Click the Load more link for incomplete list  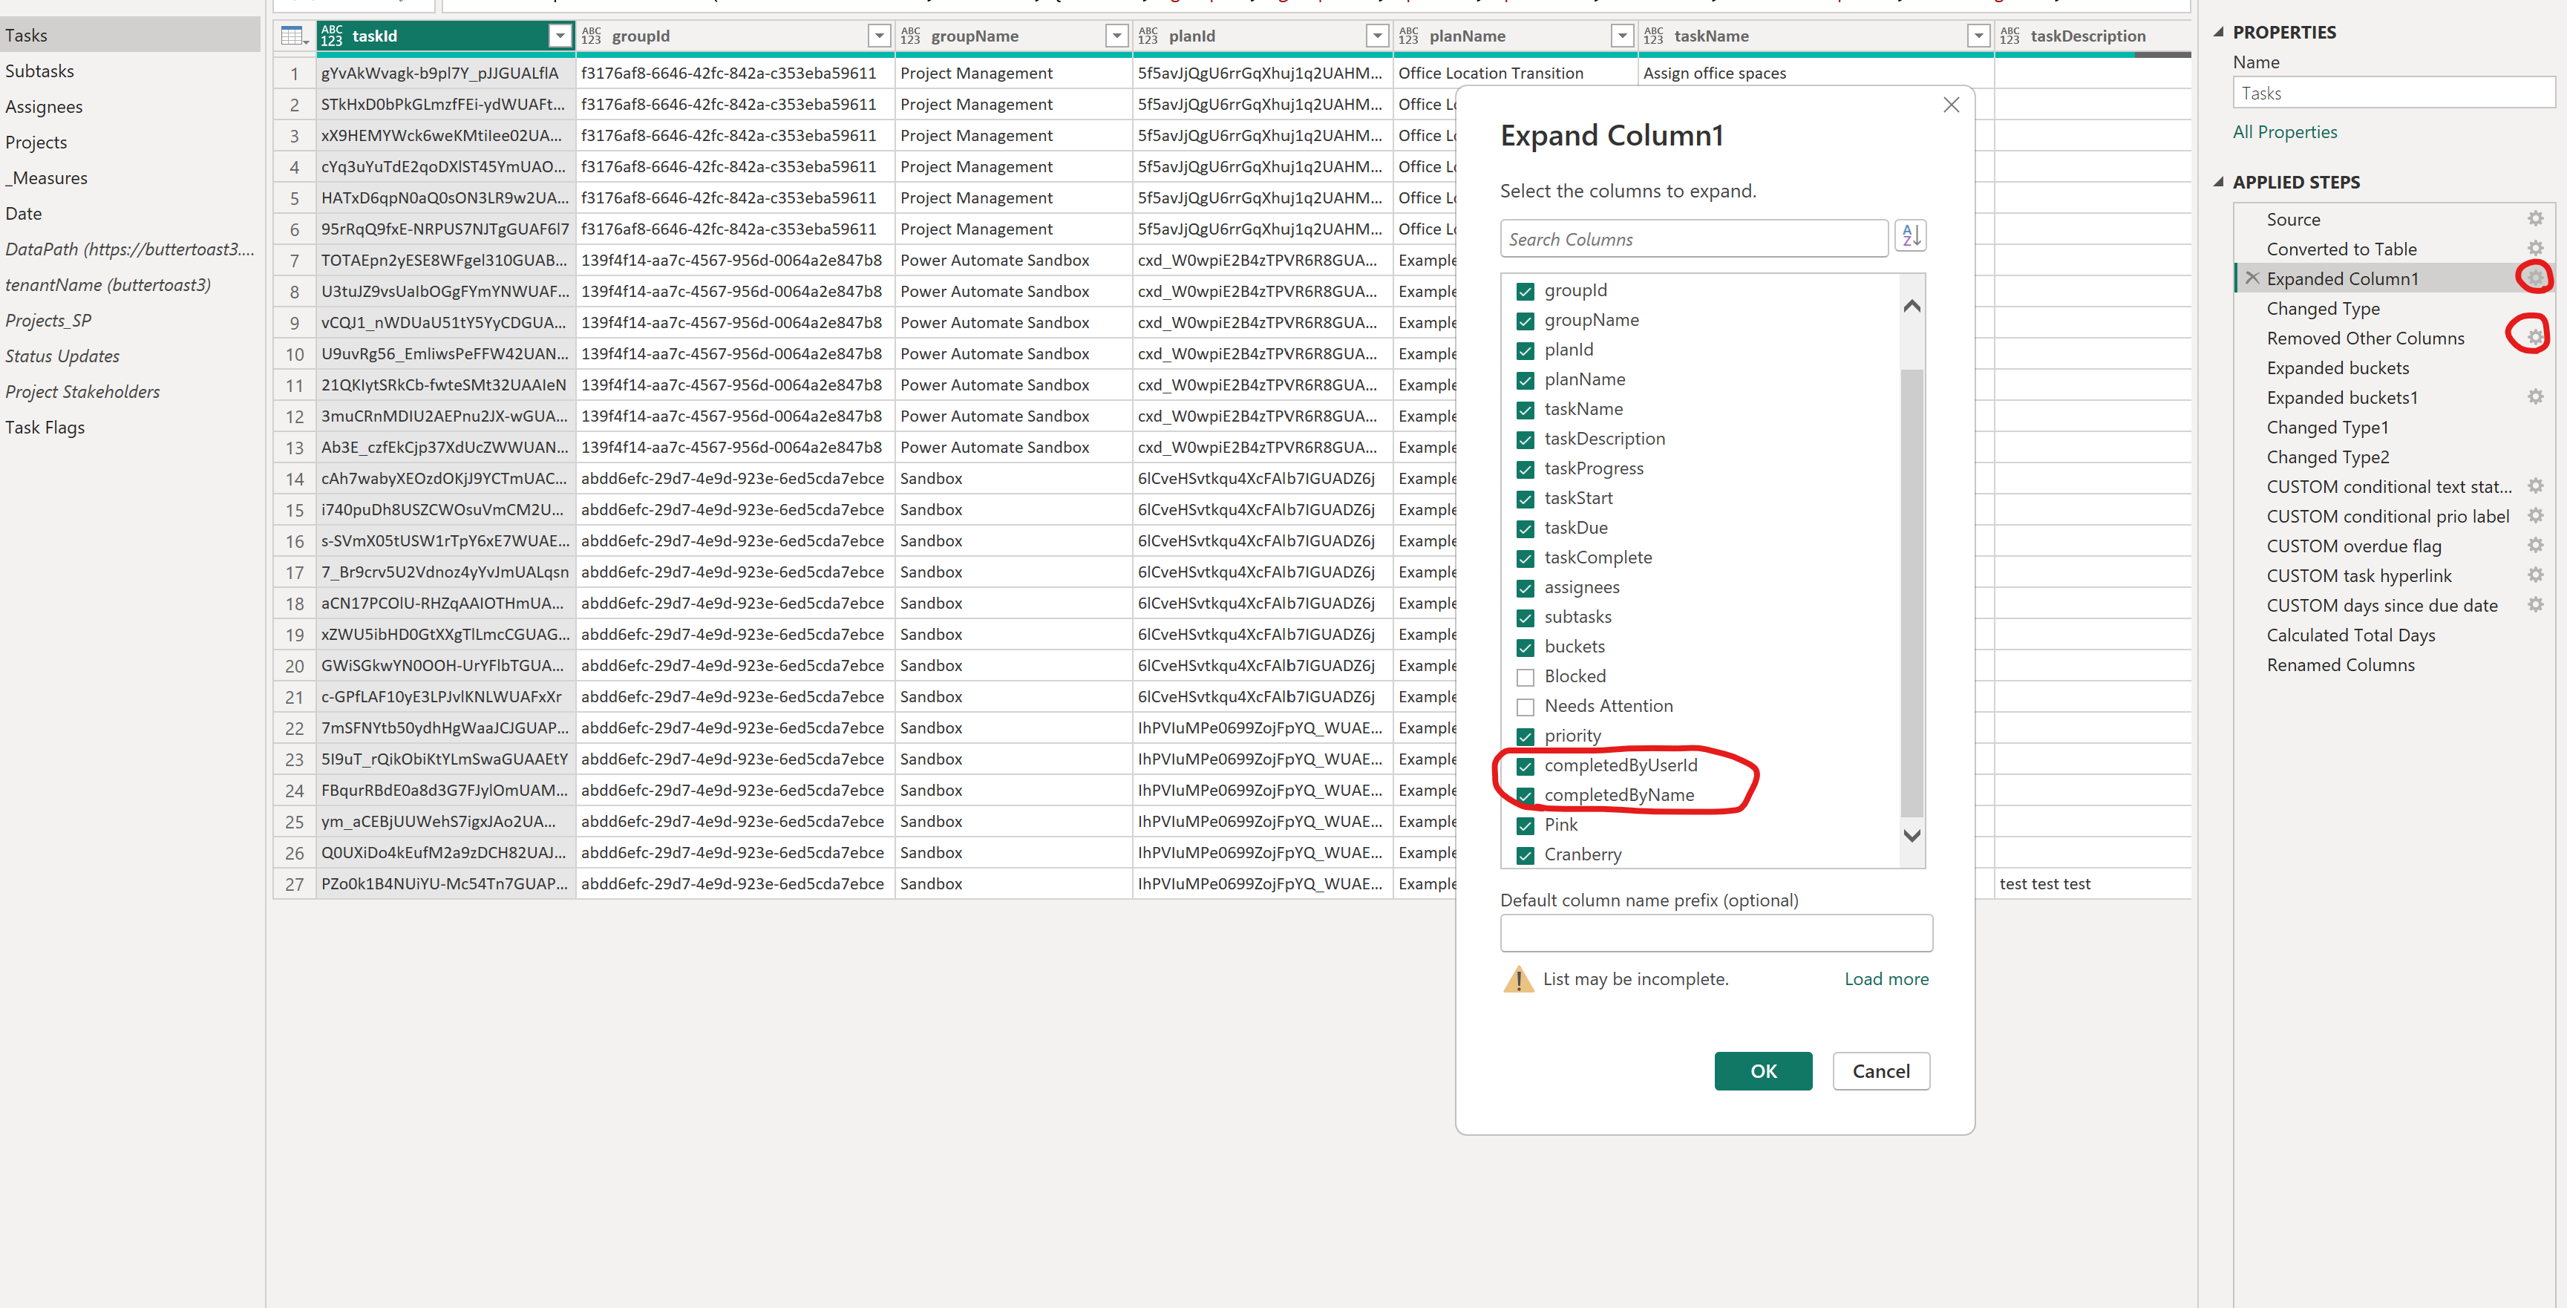coord(1885,978)
